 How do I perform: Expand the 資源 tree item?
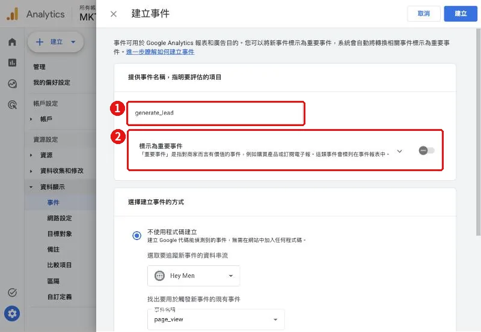(31, 155)
